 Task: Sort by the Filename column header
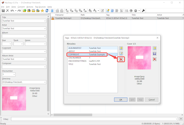tap(67, 15)
